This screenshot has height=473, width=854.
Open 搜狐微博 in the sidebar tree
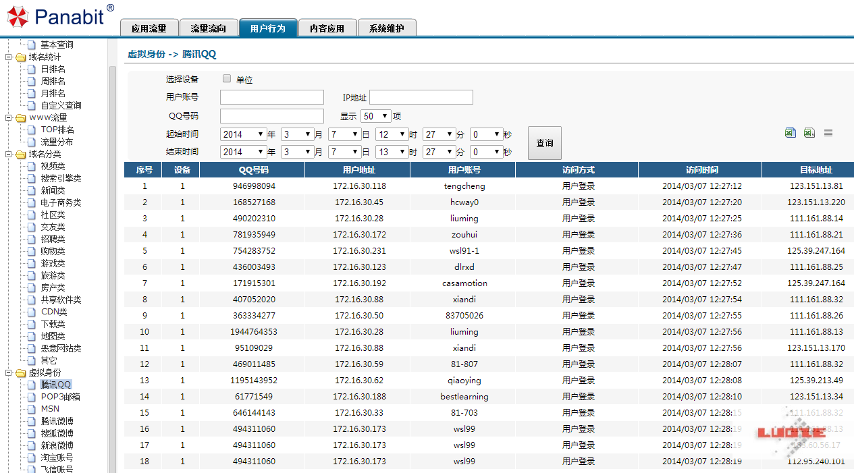click(x=57, y=433)
